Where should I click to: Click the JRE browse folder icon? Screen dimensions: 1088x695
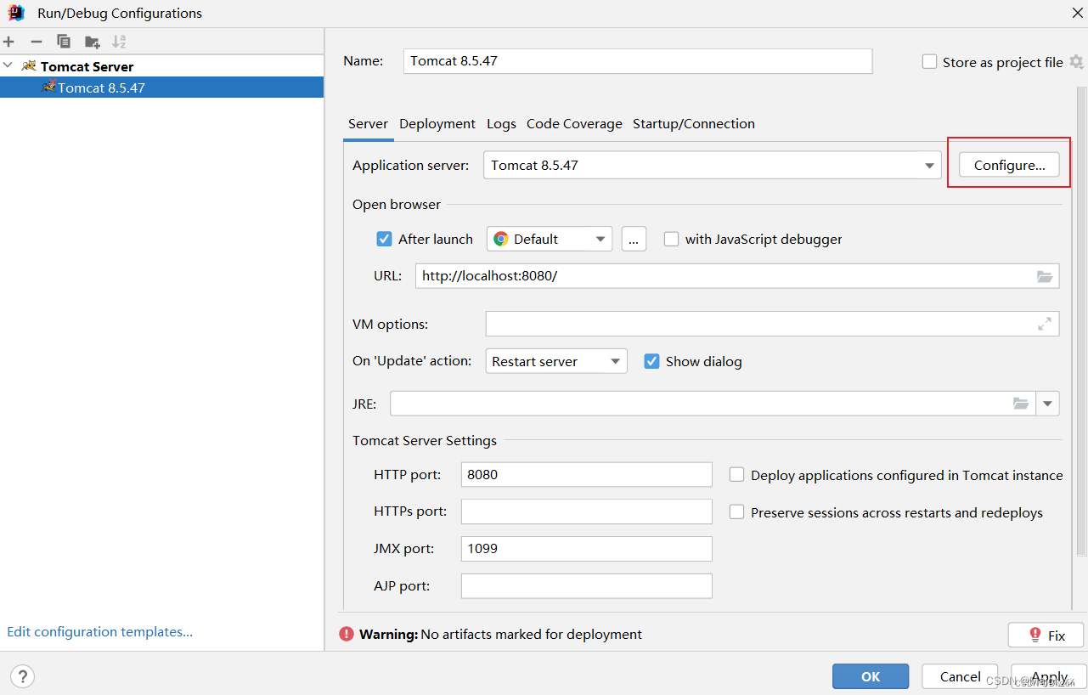tap(1021, 404)
